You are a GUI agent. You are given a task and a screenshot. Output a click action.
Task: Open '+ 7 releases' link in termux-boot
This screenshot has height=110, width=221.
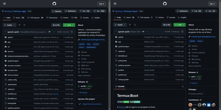tap(193, 83)
